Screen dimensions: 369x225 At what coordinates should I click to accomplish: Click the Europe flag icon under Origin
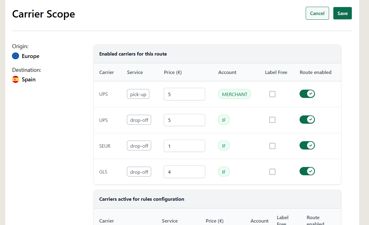(x=15, y=56)
